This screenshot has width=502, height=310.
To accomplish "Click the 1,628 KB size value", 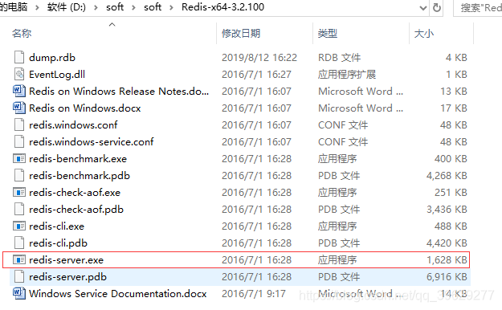I will 447,260.
